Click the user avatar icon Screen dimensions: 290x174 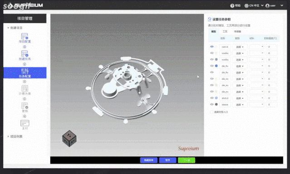tap(267, 6)
